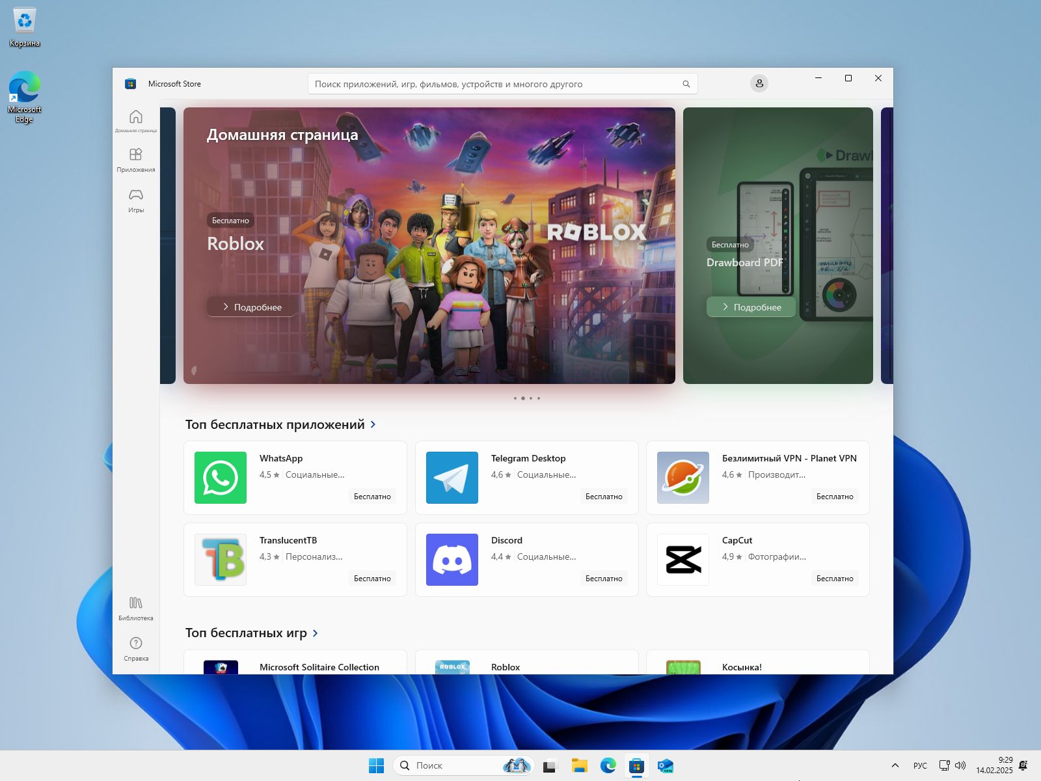Expand the Топ бесплатных приложений list
The image size is (1041, 781).
click(373, 424)
